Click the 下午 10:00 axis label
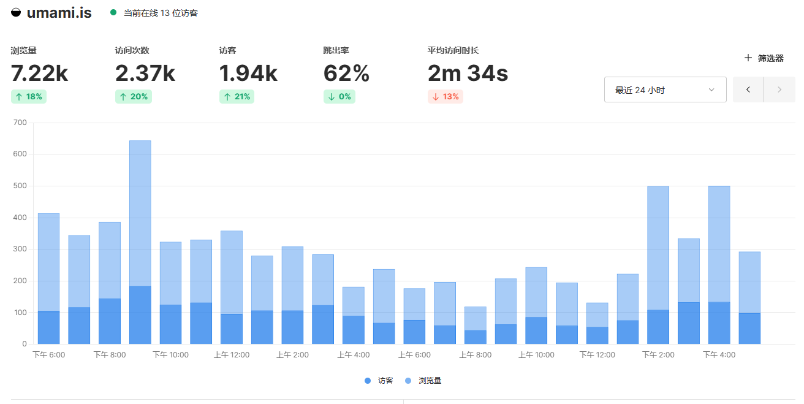The image size is (804, 404). coord(170,355)
